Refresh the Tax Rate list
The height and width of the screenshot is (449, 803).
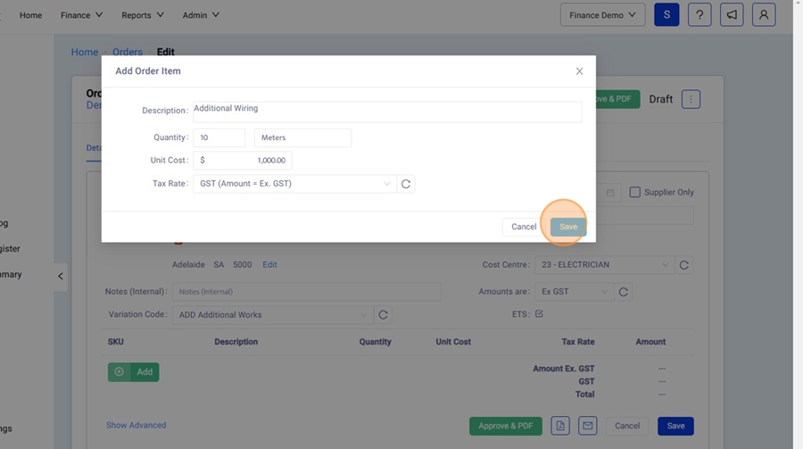pyautogui.click(x=406, y=184)
